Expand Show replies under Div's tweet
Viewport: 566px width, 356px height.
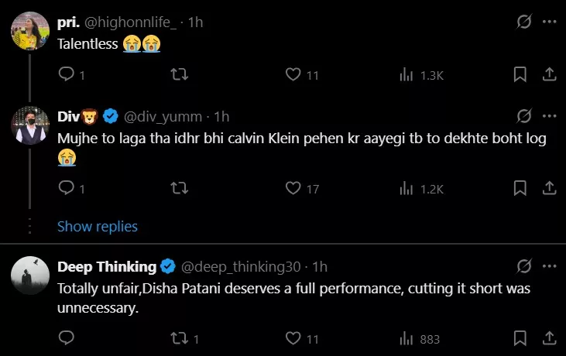click(98, 226)
